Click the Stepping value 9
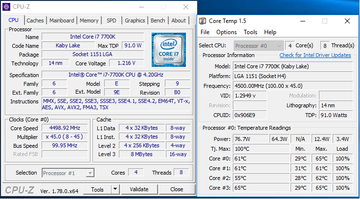The width and height of the screenshot is (360, 199). [178, 83]
